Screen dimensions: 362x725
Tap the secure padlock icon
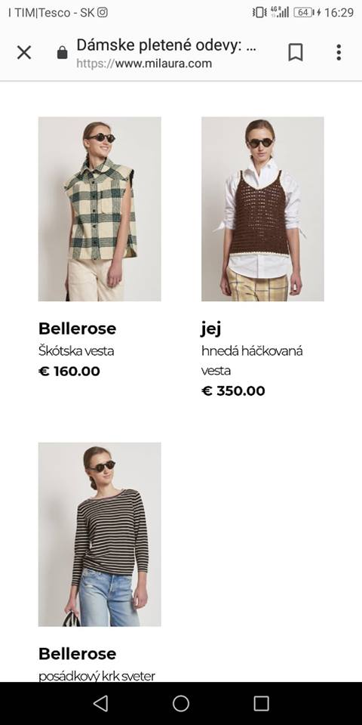tap(62, 53)
